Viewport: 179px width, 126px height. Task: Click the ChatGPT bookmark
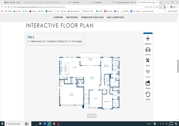8,11
